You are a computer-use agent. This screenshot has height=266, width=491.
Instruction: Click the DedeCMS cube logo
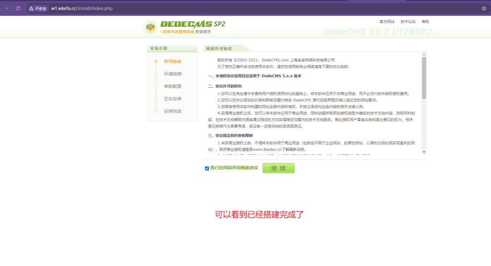point(151,27)
